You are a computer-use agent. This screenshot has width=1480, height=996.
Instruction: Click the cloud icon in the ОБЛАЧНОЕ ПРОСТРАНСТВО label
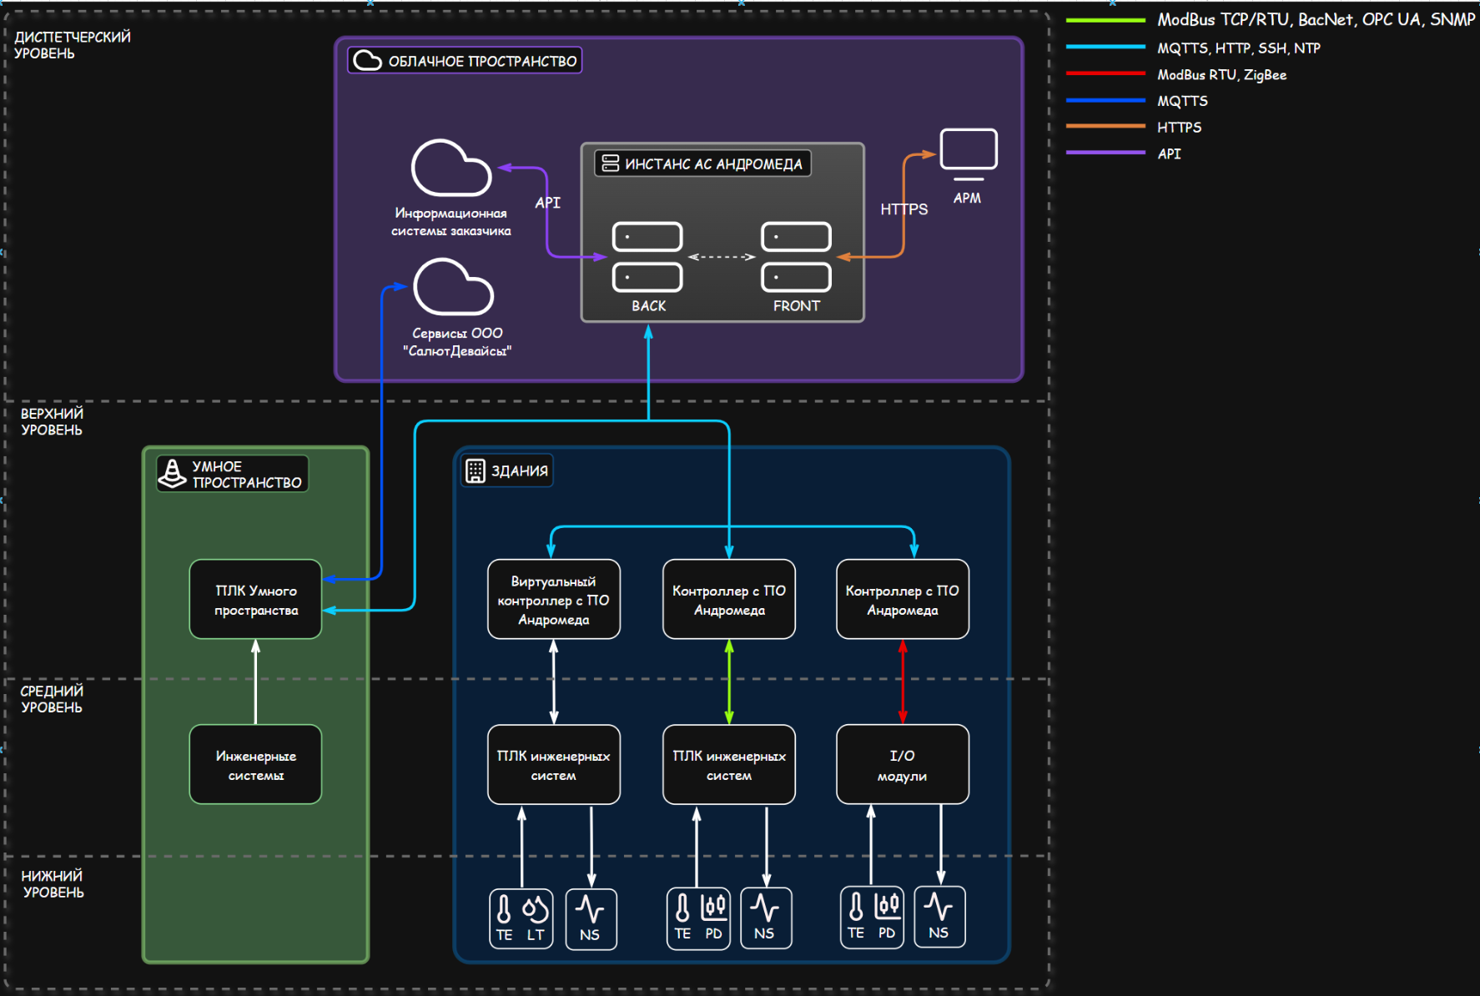367,61
